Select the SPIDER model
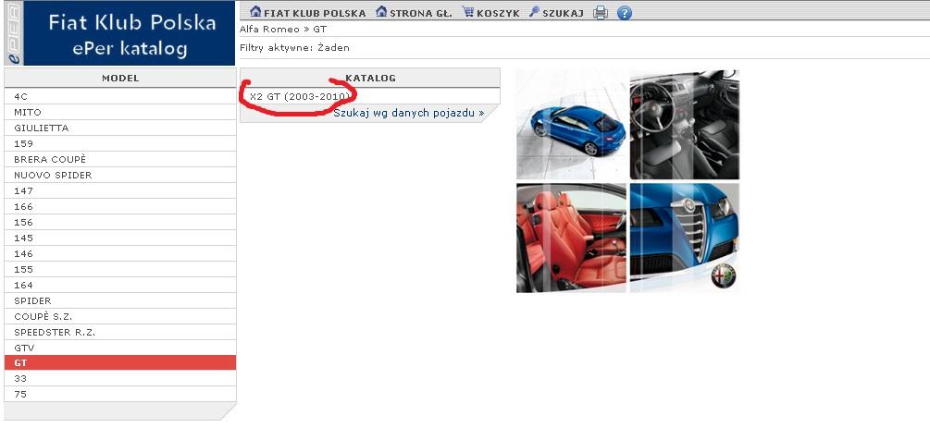The width and height of the screenshot is (930, 440). 120,300
